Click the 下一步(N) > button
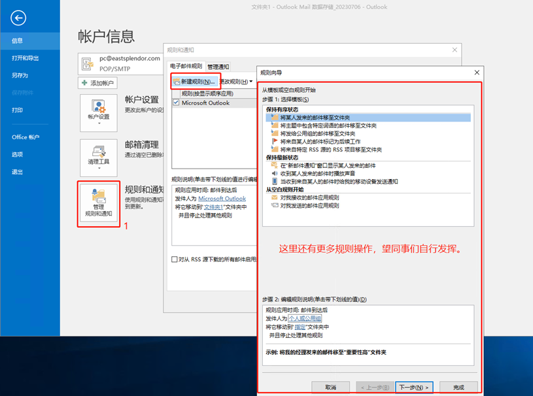The height and width of the screenshot is (396, 533). [414, 387]
